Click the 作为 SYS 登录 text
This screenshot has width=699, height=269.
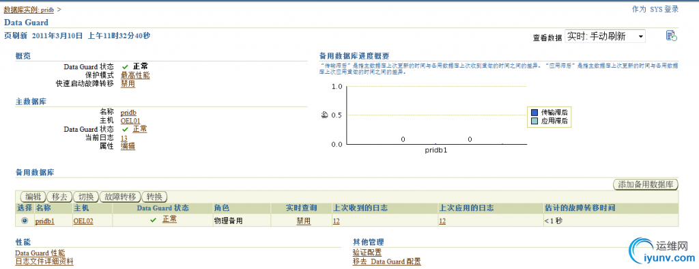[x=655, y=10]
